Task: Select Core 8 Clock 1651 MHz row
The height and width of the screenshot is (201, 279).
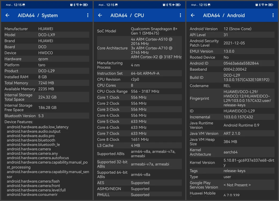Action: coord(139,140)
